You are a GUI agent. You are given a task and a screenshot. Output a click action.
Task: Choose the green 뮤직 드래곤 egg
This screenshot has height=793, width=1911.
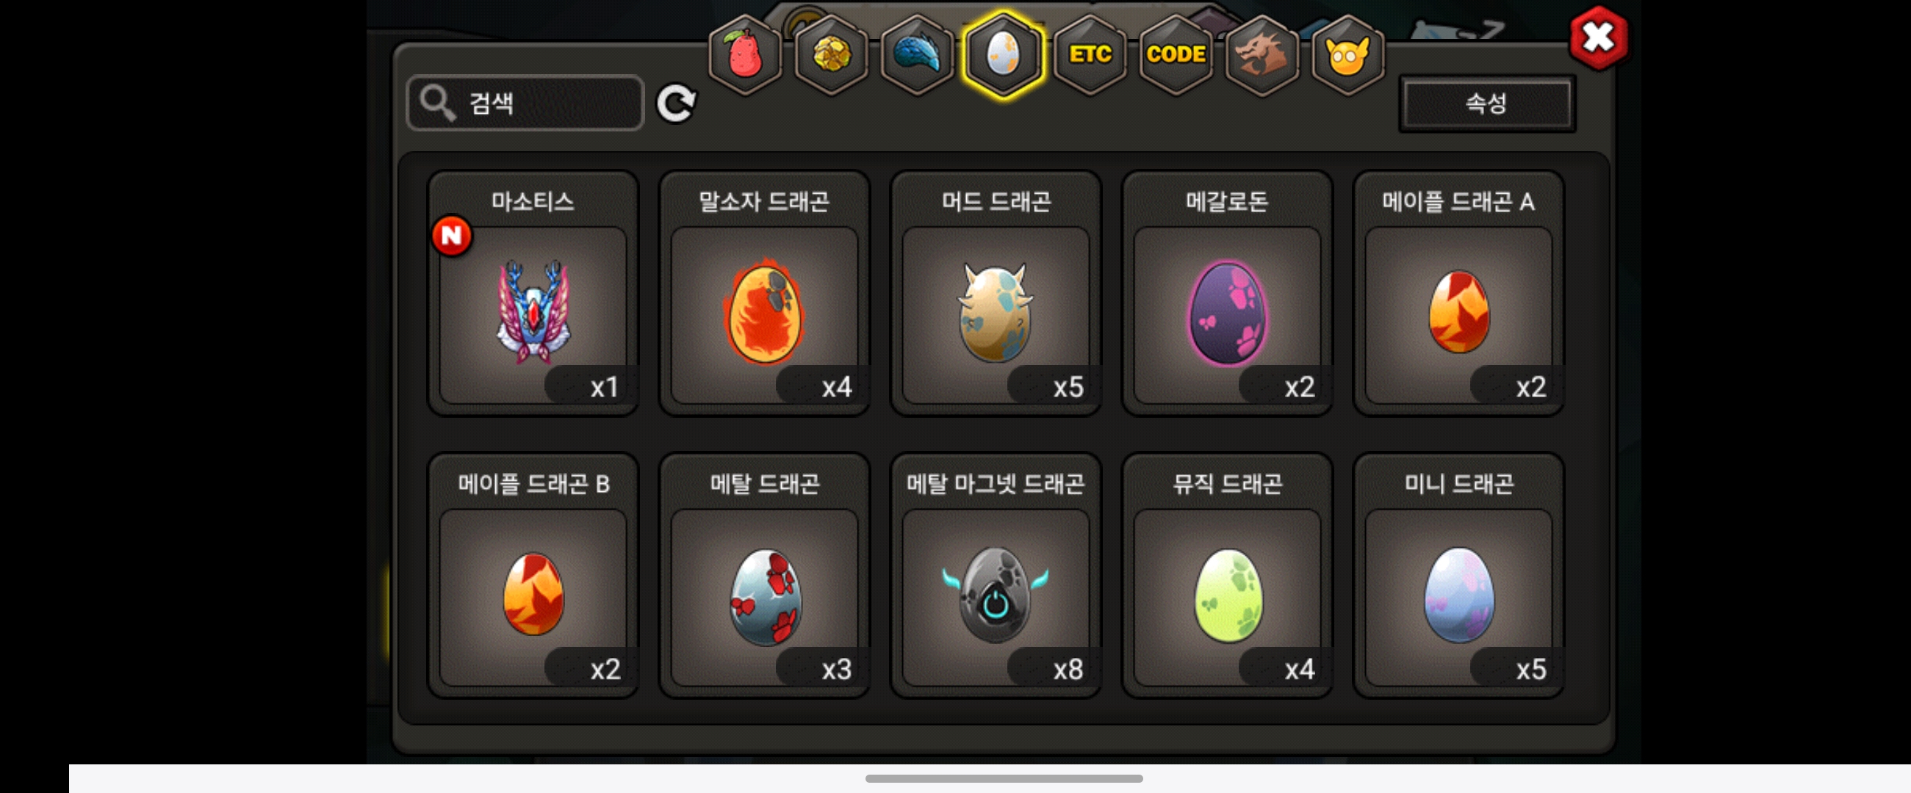point(1228,575)
